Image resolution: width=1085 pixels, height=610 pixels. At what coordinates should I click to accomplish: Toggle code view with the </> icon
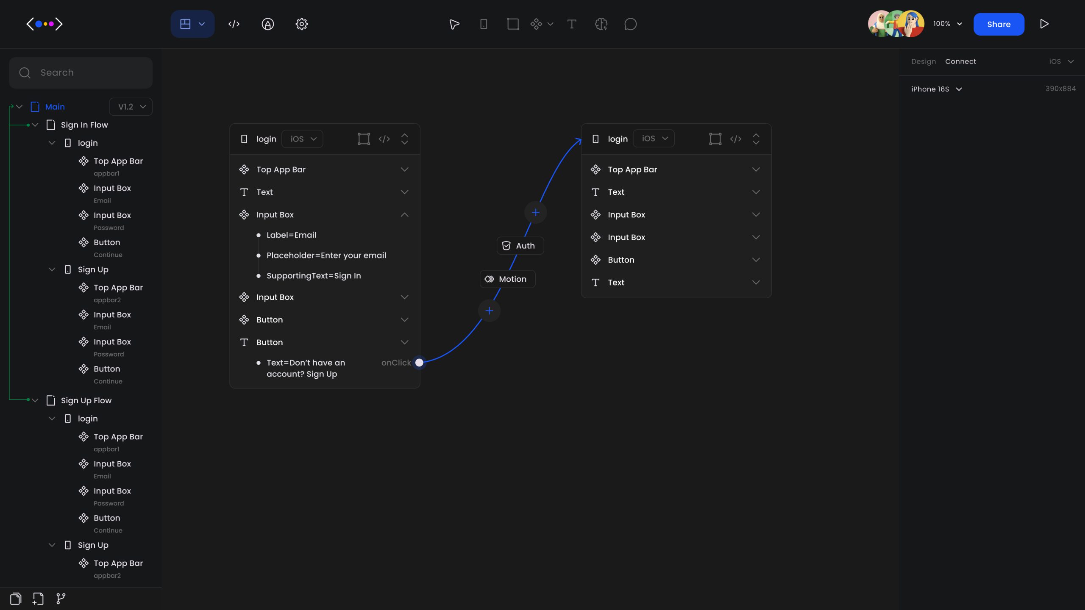click(x=234, y=24)
